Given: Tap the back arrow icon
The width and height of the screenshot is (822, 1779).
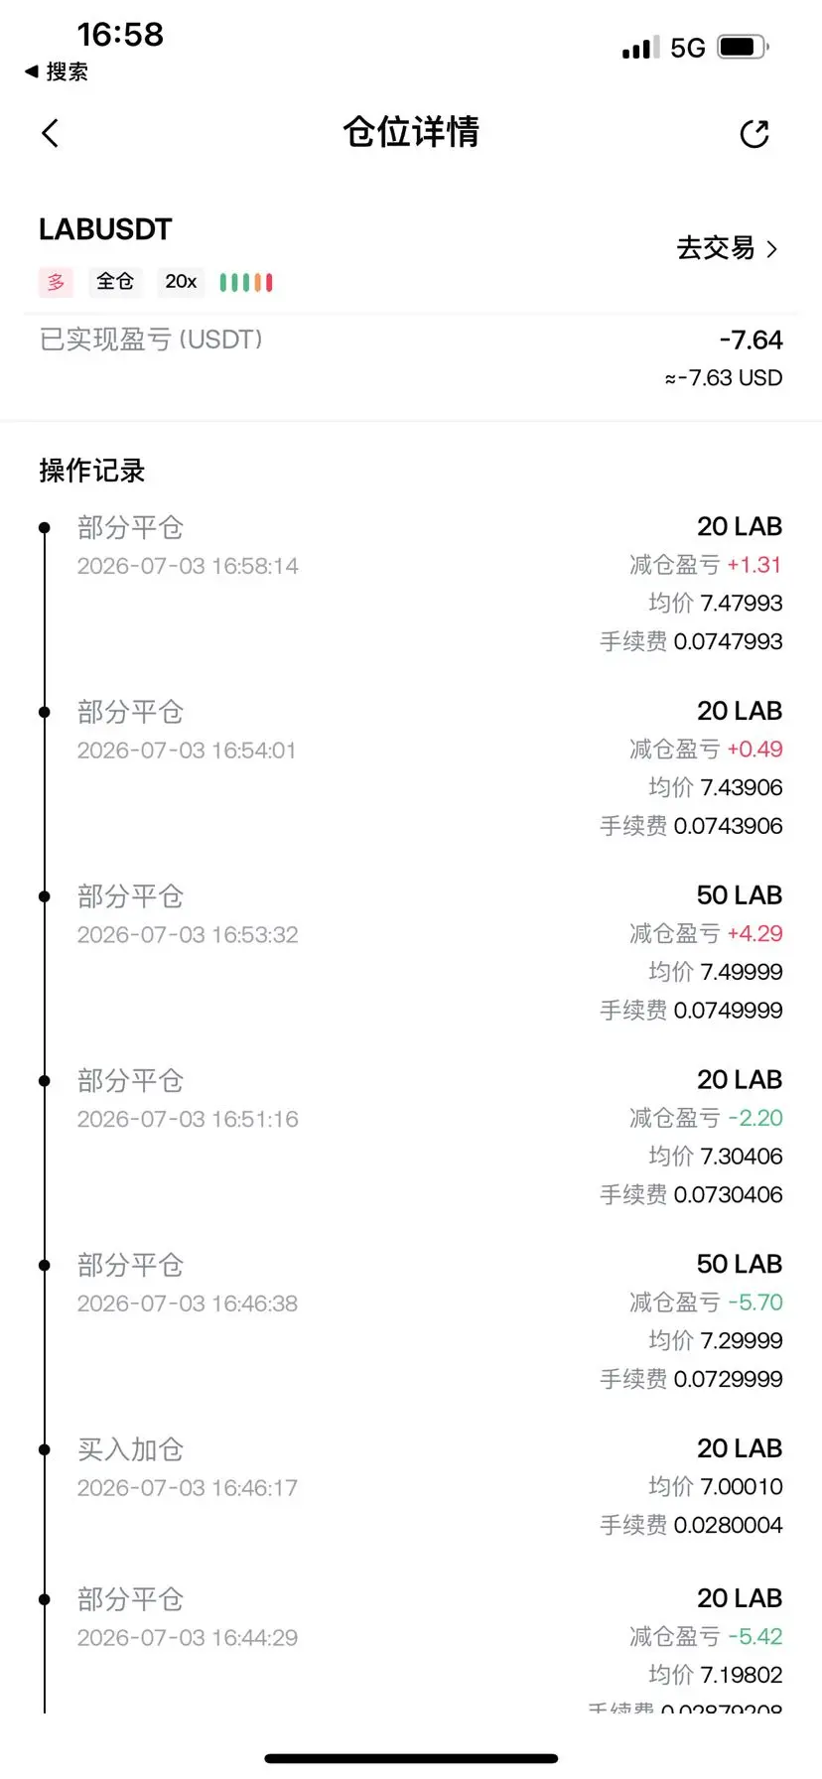Looking at the screenshot, I should click(x=51, y=133).
